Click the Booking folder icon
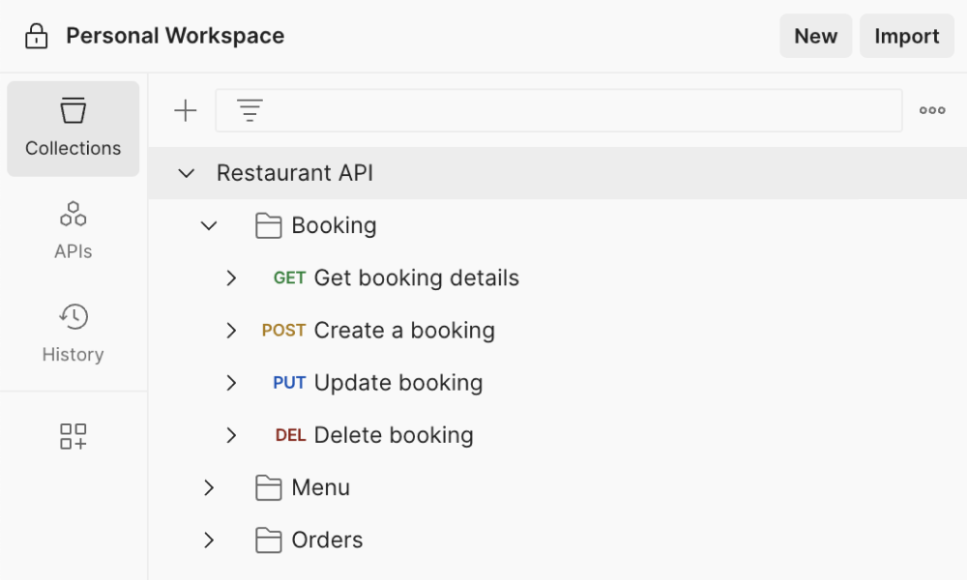This screenshot has height=580, width=967. coord(268,224)
